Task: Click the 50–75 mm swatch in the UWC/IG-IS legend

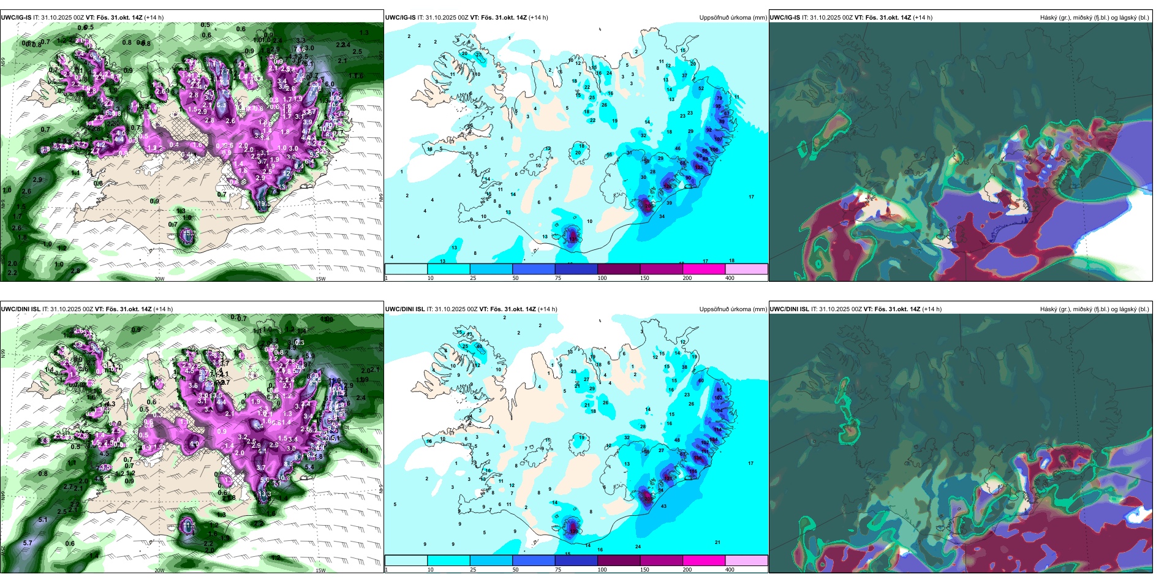Action: pyautogui.click(x=534, y=269)
